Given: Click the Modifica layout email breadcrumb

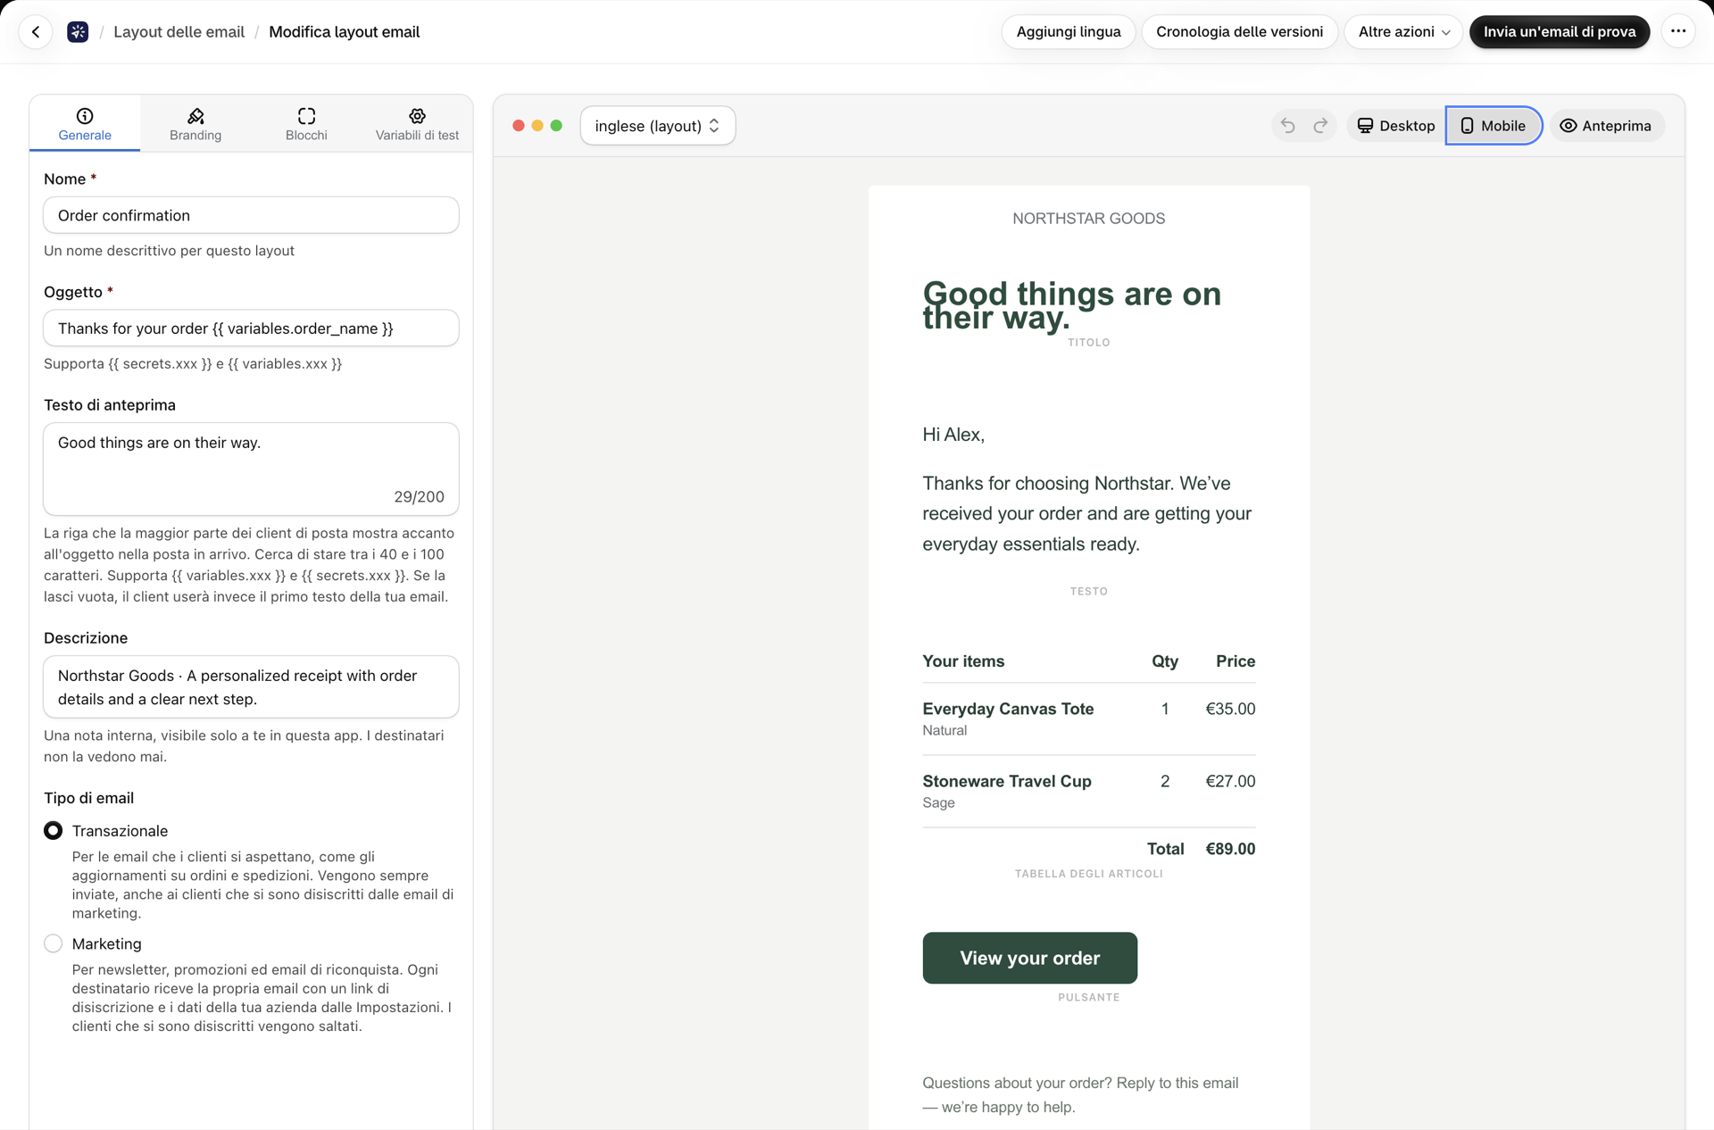Looking at the screenshot, I should pyautogui.click(x=344, y=32).
